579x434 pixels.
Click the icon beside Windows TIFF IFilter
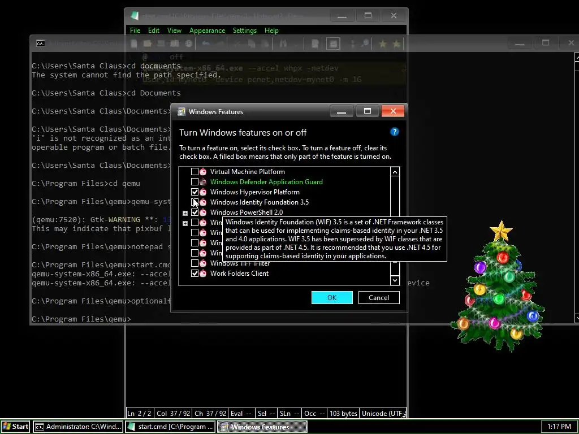point(203,263)
